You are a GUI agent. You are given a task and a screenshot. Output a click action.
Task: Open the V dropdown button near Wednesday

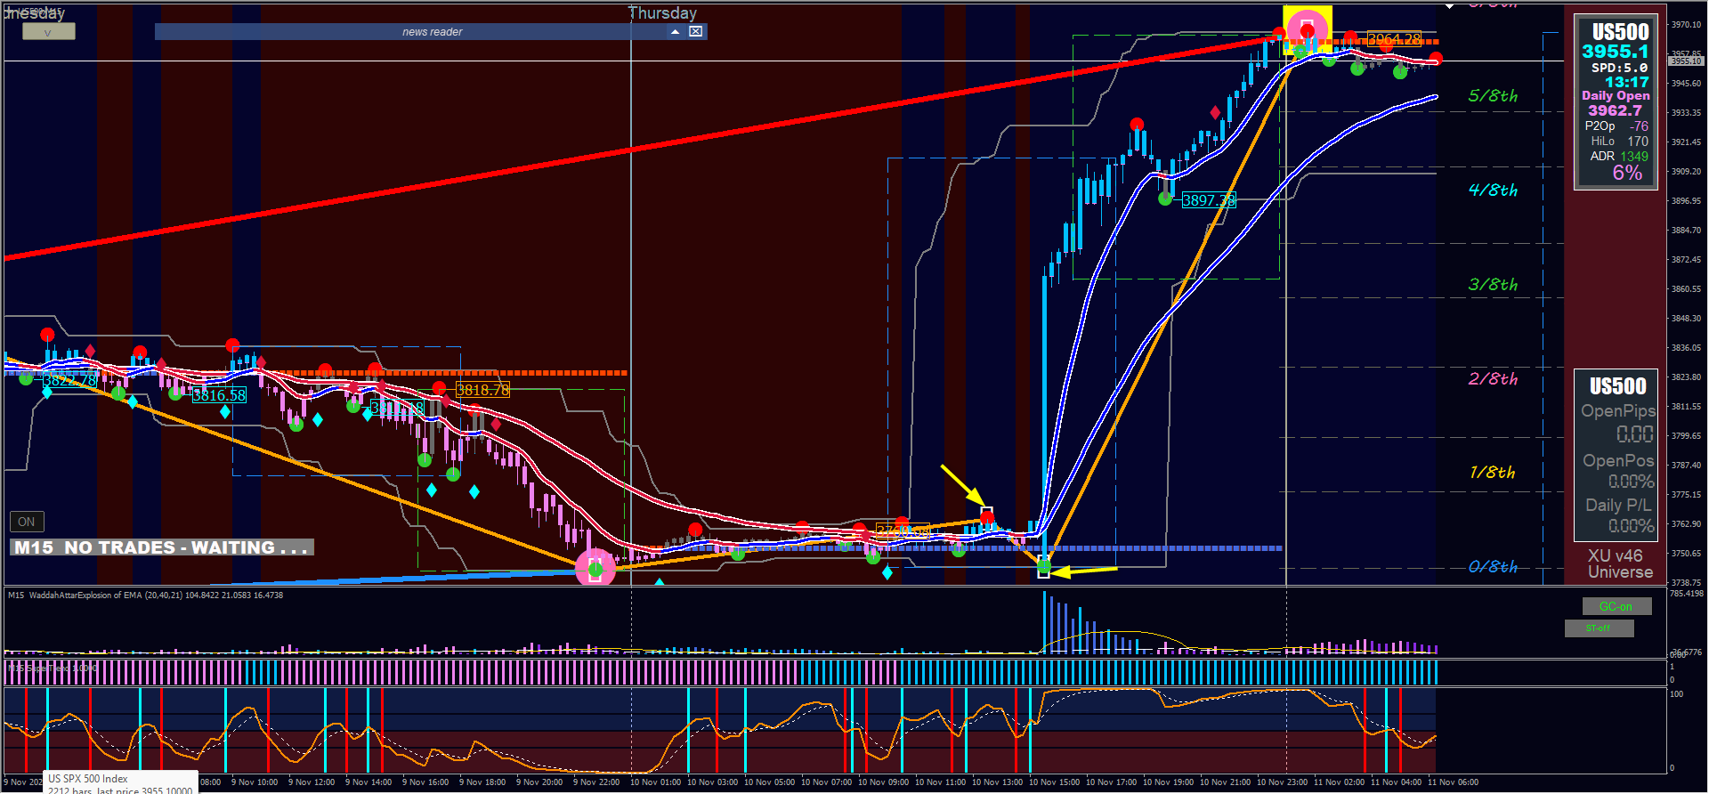[48, 32]
